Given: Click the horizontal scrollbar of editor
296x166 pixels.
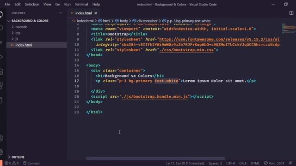Looking at the screenshot, I should [x=155, y=159].
